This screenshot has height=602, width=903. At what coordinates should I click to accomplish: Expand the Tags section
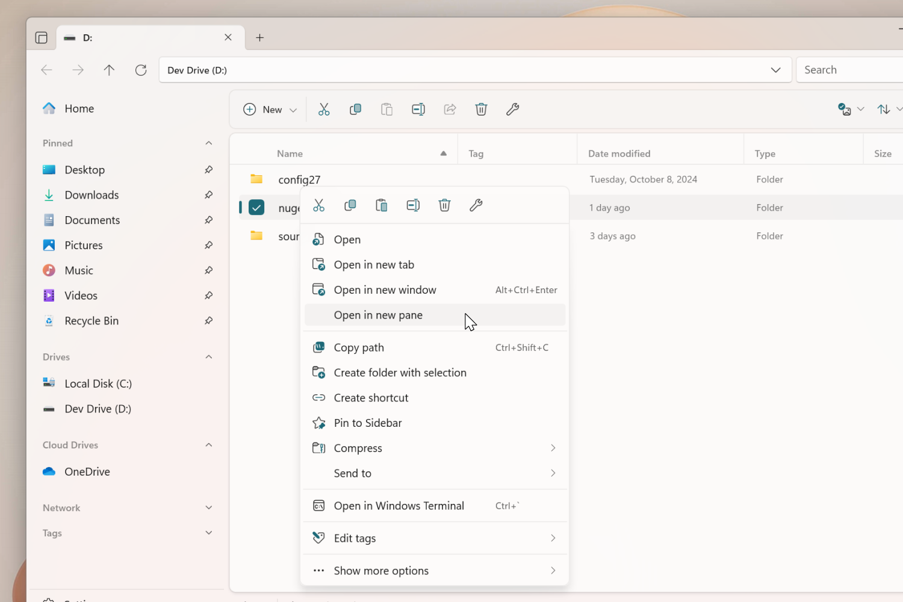pyautogui.click(x=208, y=533)
